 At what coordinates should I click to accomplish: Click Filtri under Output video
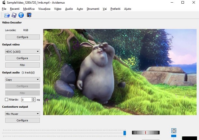coord(23,65)
